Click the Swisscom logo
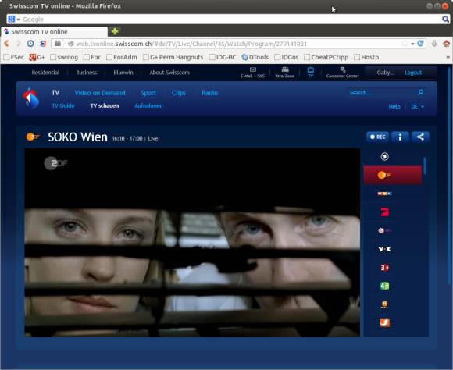This screenshot has width=453, height=370. click(31, 98)
